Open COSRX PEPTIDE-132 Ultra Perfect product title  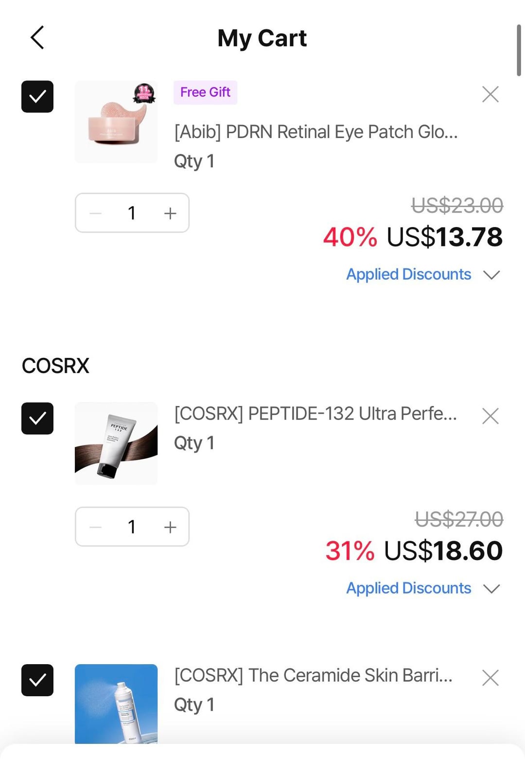(315, 414)
